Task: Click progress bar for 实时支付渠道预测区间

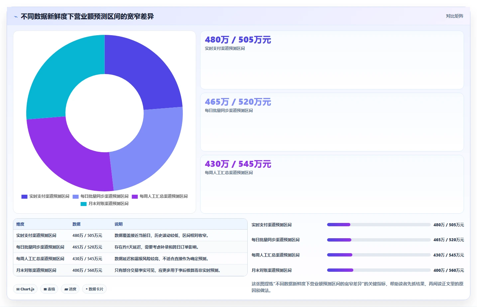Action: 379,225
